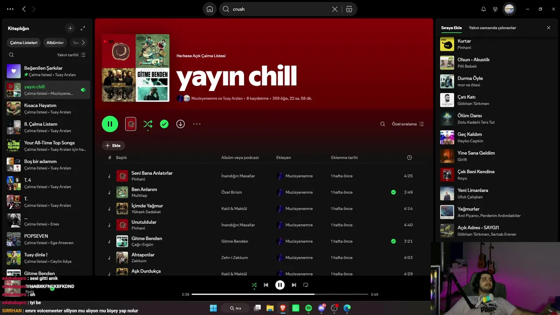Select the Çalma Listeleri filter chip

[24, 42]
